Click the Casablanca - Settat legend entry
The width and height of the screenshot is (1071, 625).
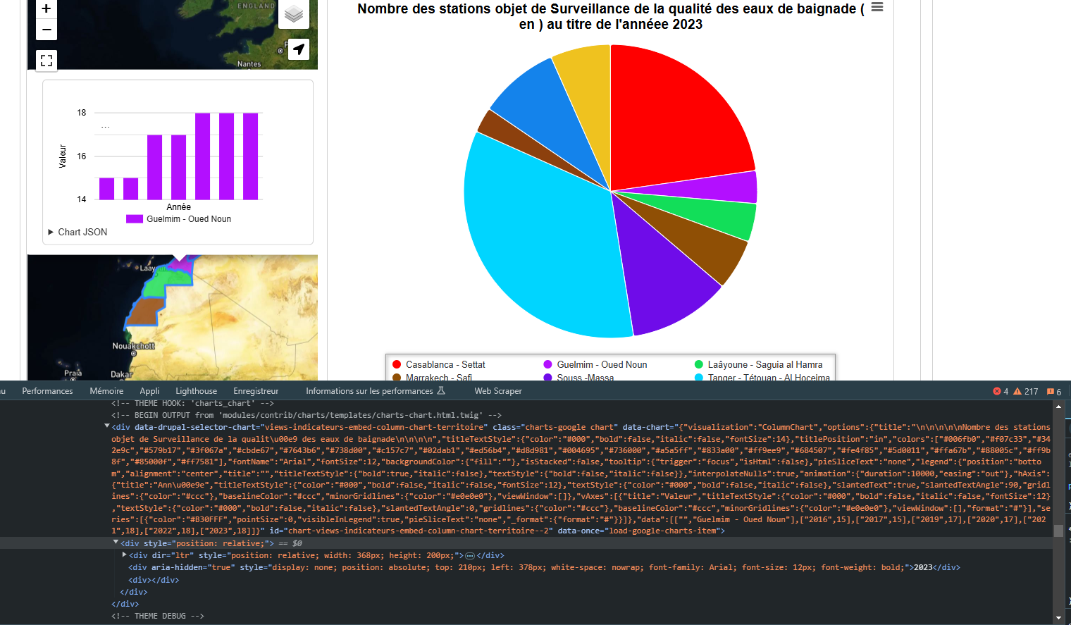(445, 364)
